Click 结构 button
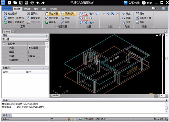This screenshot has width=169, height=122. click(x=66, y=22)
